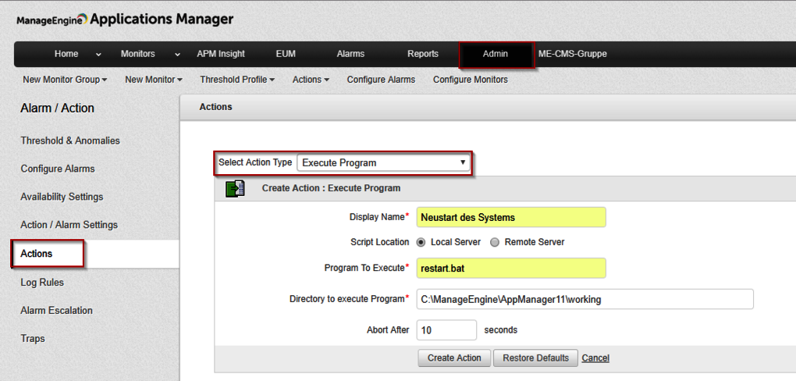796x381 pixels.
Task: Click the Restore Defaults button
Action: coord(535,358)
